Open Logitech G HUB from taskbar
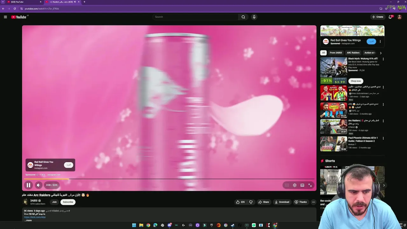Image resolution: width=407 pixels, height=229 pixels. tap(183, 225)
